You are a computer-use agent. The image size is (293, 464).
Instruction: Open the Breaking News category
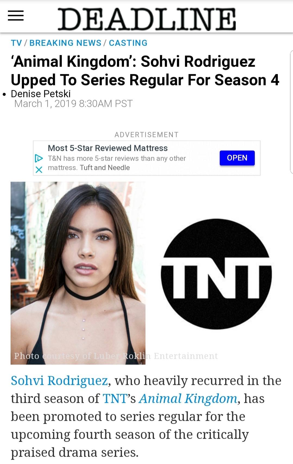click(x=65, y=43)
